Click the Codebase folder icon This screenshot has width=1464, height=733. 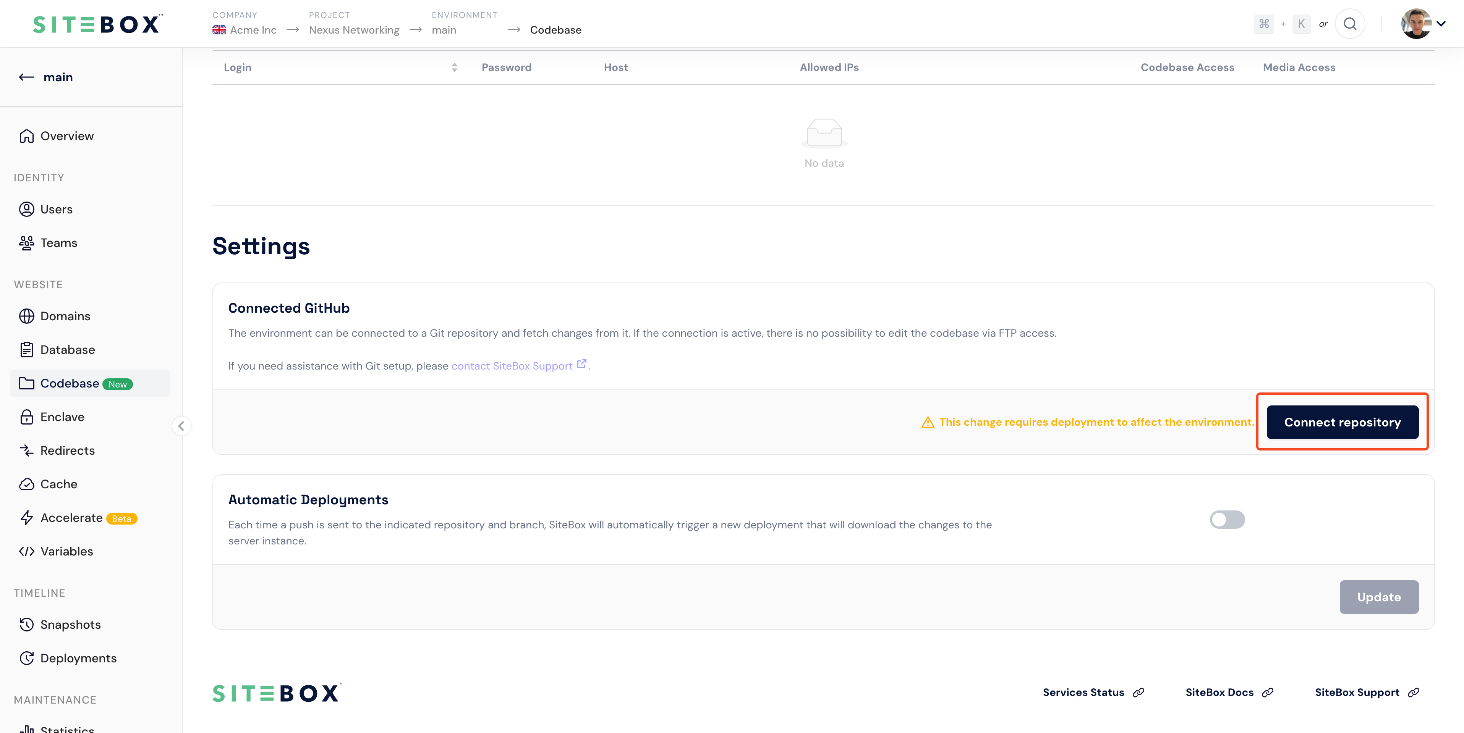27,383
